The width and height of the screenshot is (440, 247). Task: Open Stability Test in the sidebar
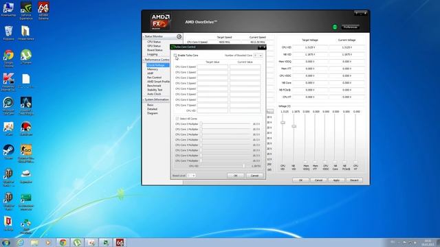[x=155, y=90]
